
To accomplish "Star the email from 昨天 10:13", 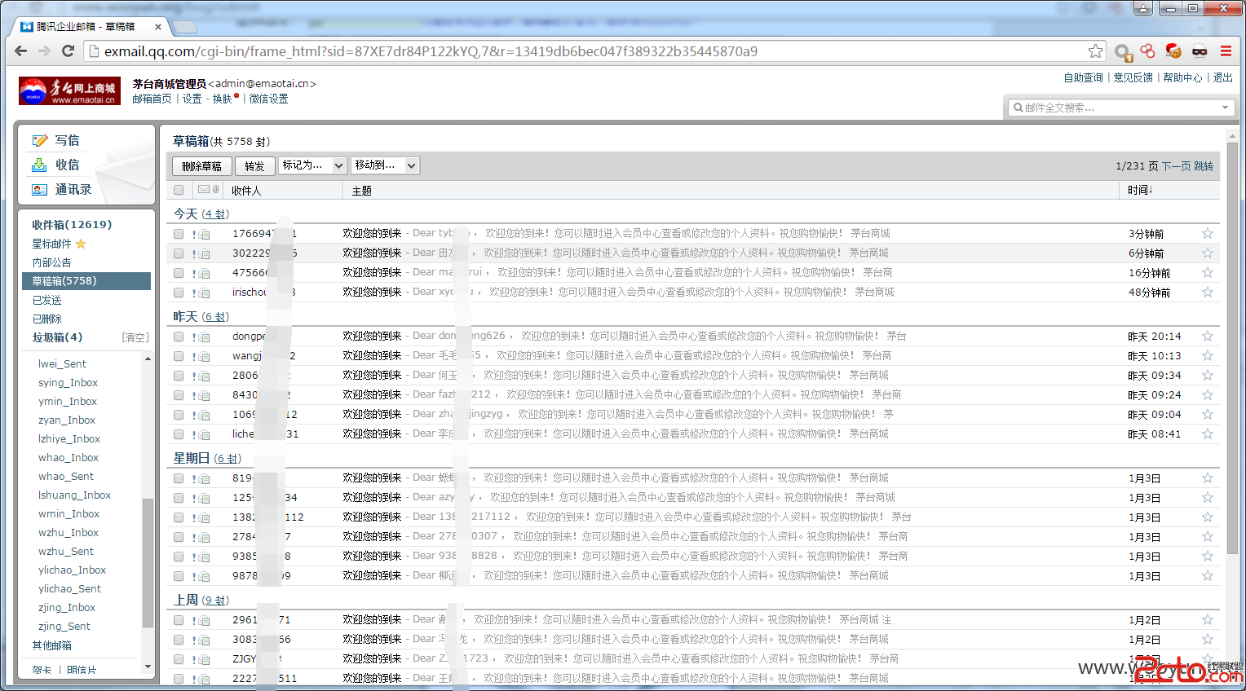I will point(1208,356).
